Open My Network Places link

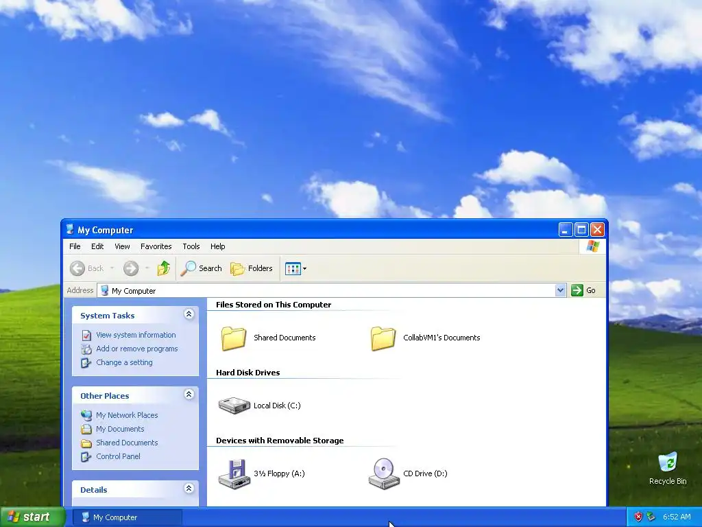click(127, 415)
